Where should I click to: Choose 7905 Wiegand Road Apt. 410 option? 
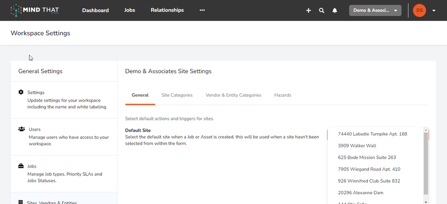pos(369,169)
